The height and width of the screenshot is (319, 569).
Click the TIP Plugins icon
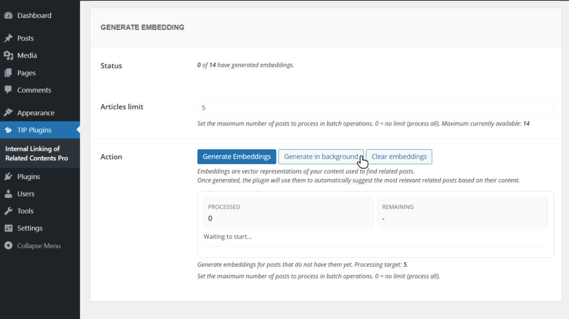[x=8, y=130]
